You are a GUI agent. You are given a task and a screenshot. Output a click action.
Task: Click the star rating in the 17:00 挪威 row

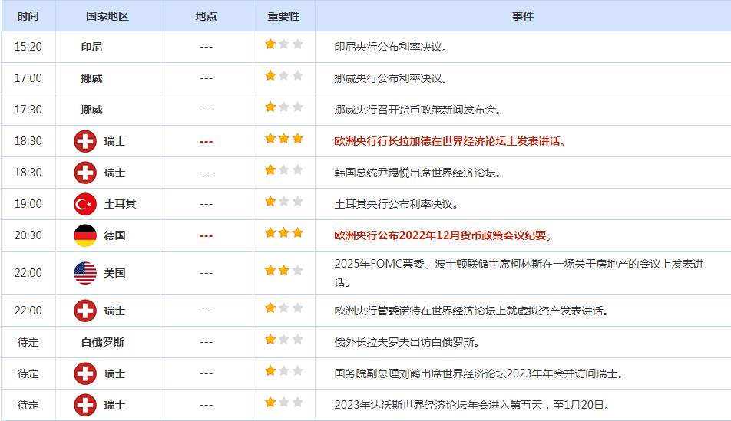click(x=284, y=75)
